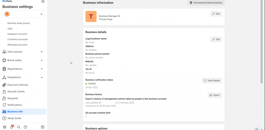Click the Payment methods card icon
The image size is (265, 130).
4,85
